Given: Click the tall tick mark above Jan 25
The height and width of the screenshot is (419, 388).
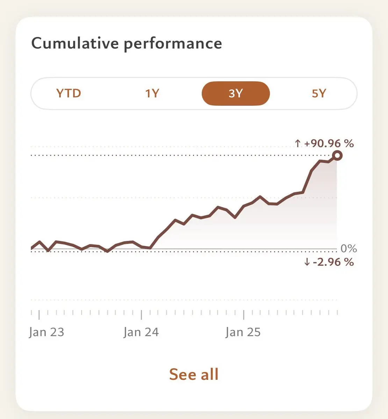Looking at the screenshot, I should tap(244, 314).
